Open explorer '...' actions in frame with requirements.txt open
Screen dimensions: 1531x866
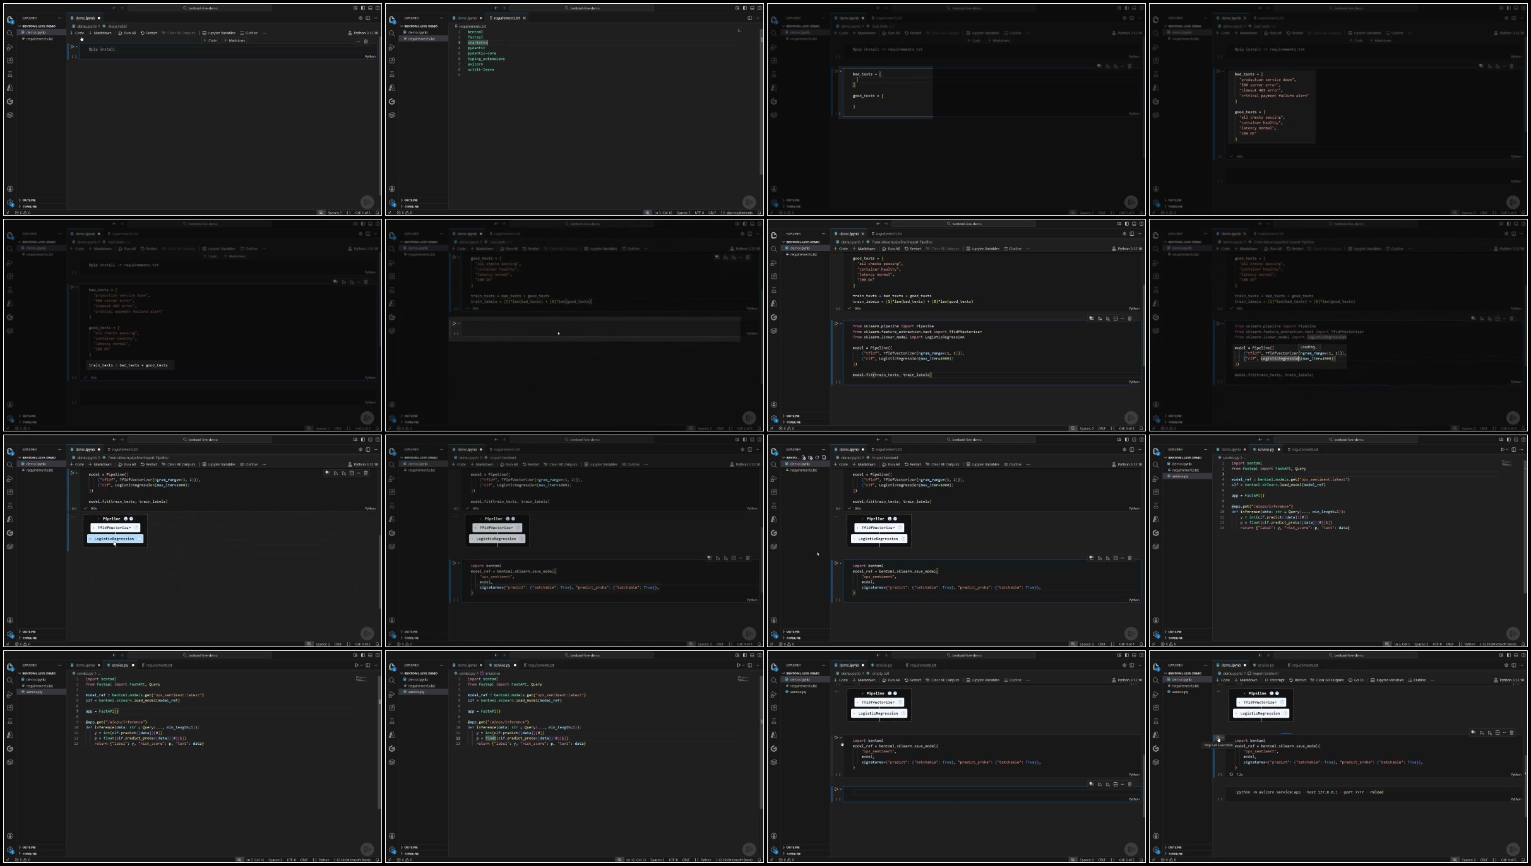(442, 18)
